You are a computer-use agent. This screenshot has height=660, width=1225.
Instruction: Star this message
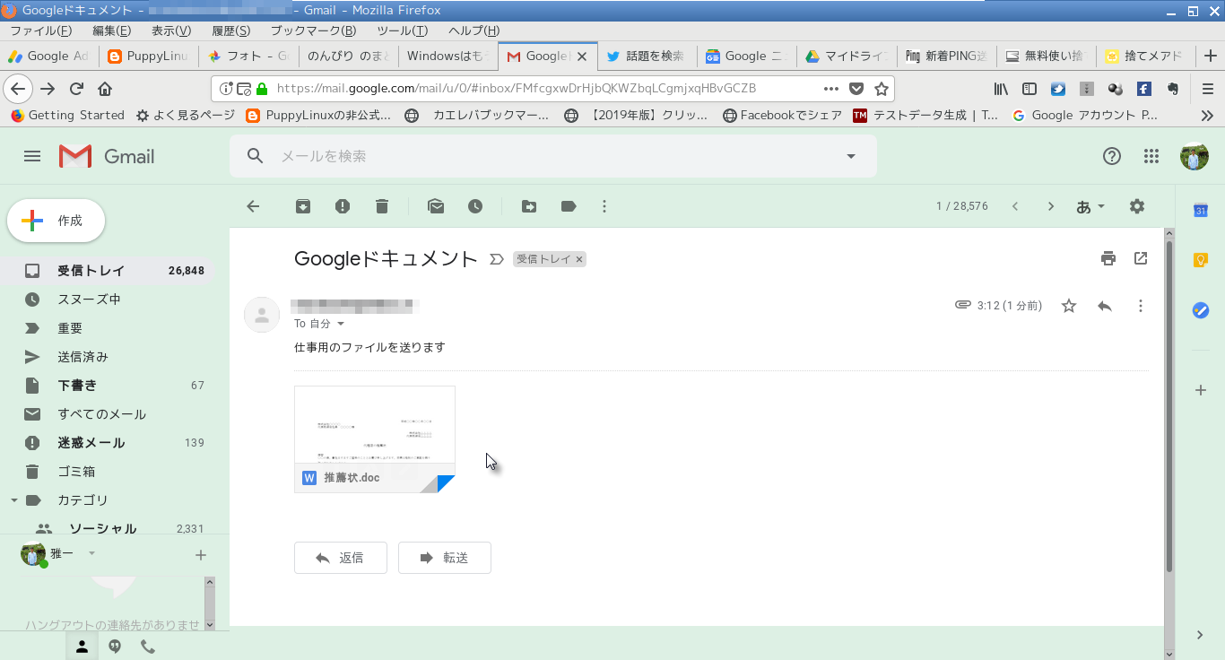[1069, 306]
